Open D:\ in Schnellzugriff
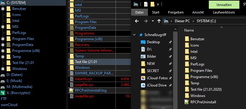The image size is (246, 109). point(149,49)
